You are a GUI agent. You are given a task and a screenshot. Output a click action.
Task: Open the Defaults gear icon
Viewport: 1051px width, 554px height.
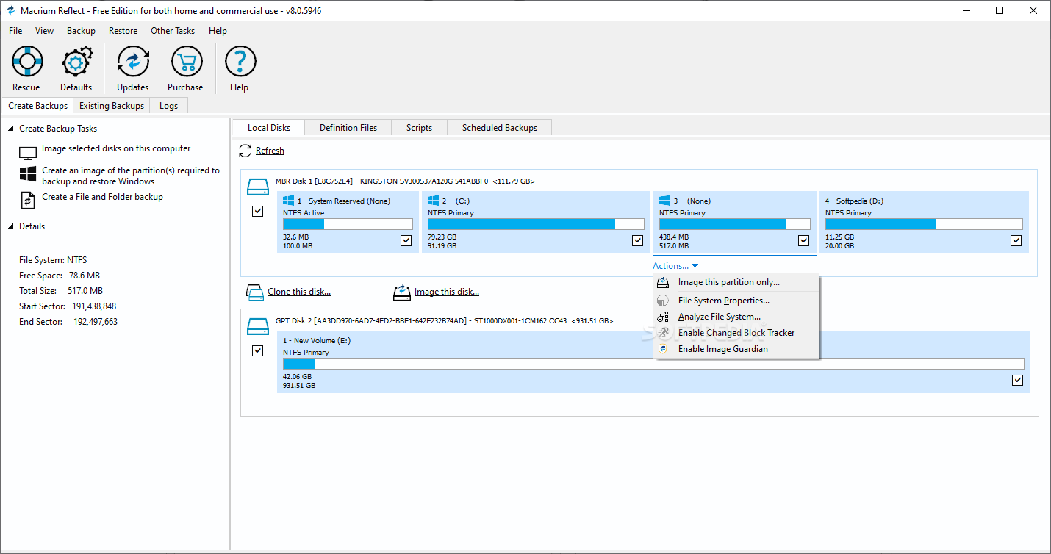(76, 62)
